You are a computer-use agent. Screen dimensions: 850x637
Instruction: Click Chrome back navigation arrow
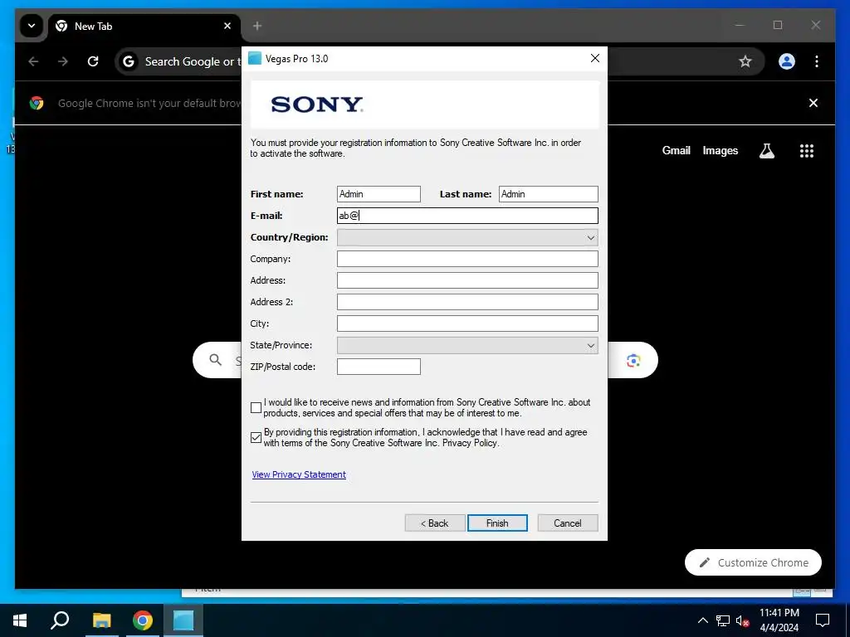(x=33, y=61)
